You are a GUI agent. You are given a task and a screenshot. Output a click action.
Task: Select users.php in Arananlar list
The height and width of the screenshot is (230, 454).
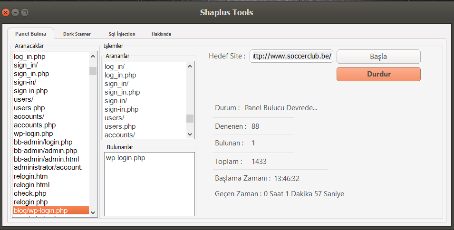tap(145, 126)
